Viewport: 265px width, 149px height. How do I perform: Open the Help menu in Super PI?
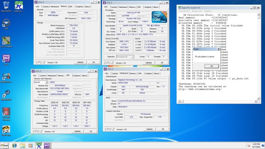click(x=207, y=11)
